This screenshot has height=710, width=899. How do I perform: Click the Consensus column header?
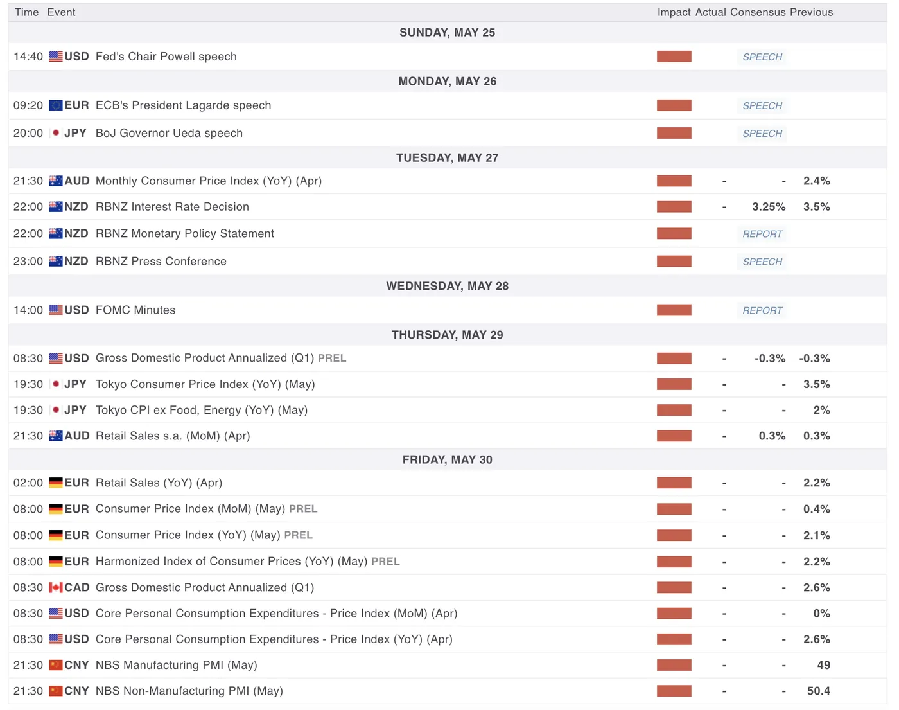click(x=758, y=12)
